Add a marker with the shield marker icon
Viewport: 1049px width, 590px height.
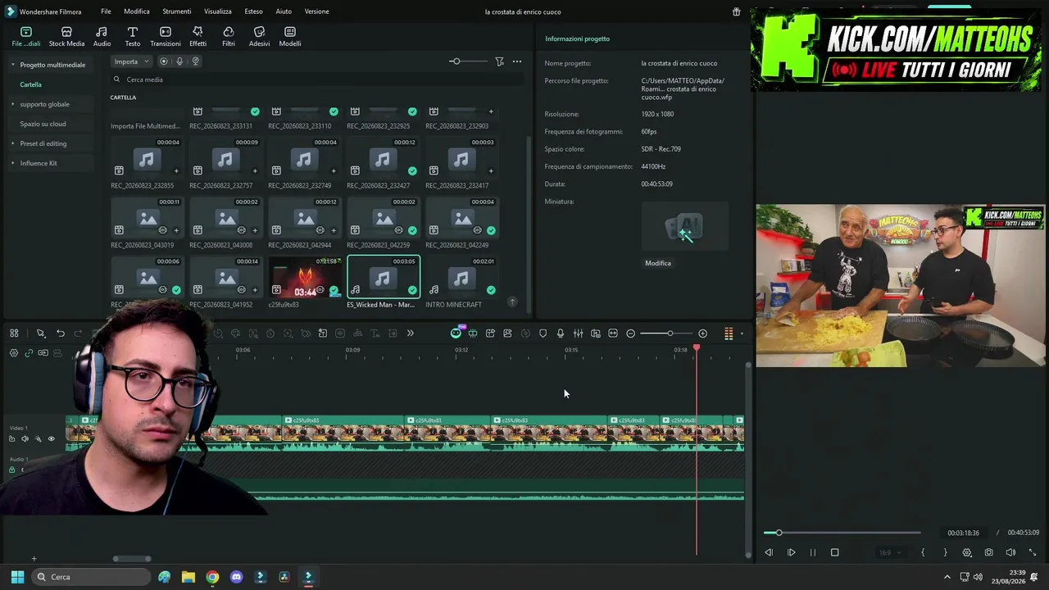(543, 334)
